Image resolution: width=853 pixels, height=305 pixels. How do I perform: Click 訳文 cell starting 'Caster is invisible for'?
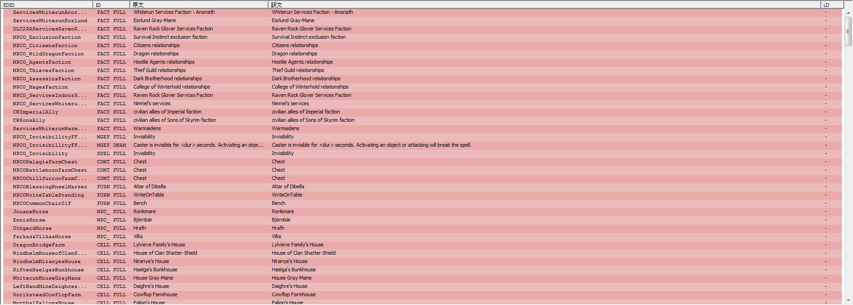point(371,145)
